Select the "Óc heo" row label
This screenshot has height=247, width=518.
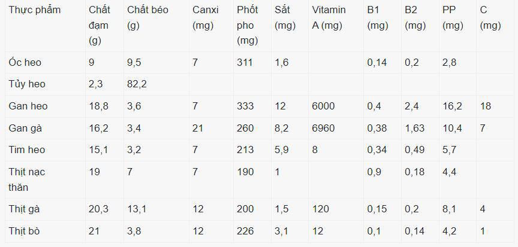click(25, 62)
